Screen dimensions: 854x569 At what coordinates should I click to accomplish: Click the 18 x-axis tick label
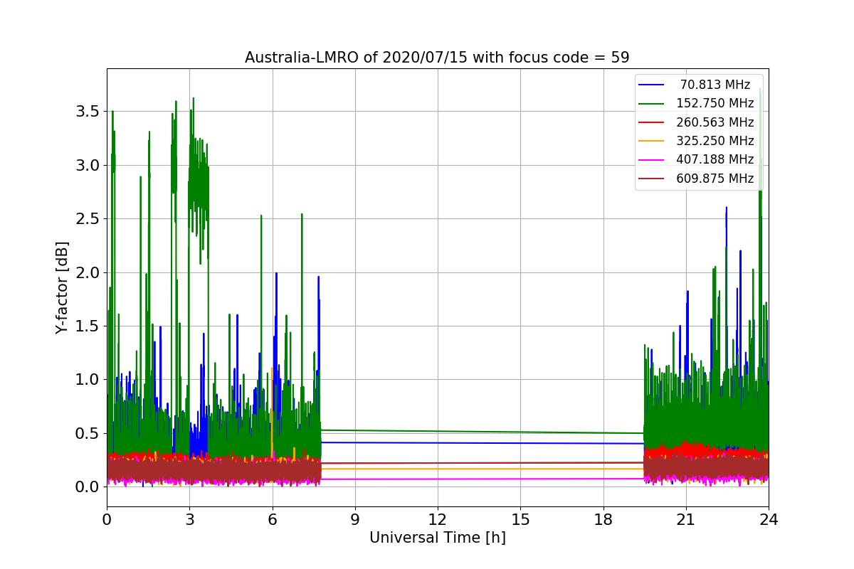[x=603, y=520]
